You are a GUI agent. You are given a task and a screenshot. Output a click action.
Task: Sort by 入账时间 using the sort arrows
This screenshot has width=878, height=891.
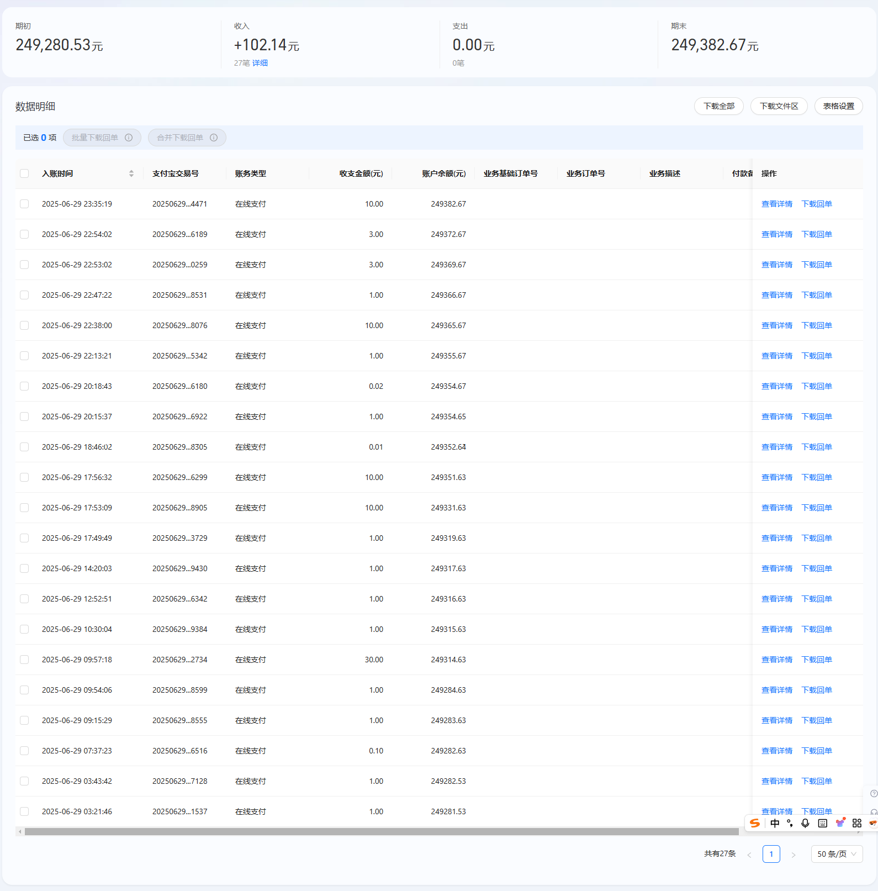coord(131,173)
